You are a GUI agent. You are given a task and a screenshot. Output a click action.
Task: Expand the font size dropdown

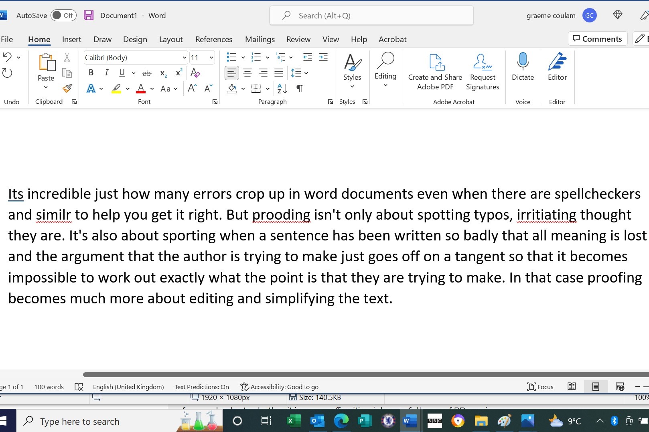[211, 58]
